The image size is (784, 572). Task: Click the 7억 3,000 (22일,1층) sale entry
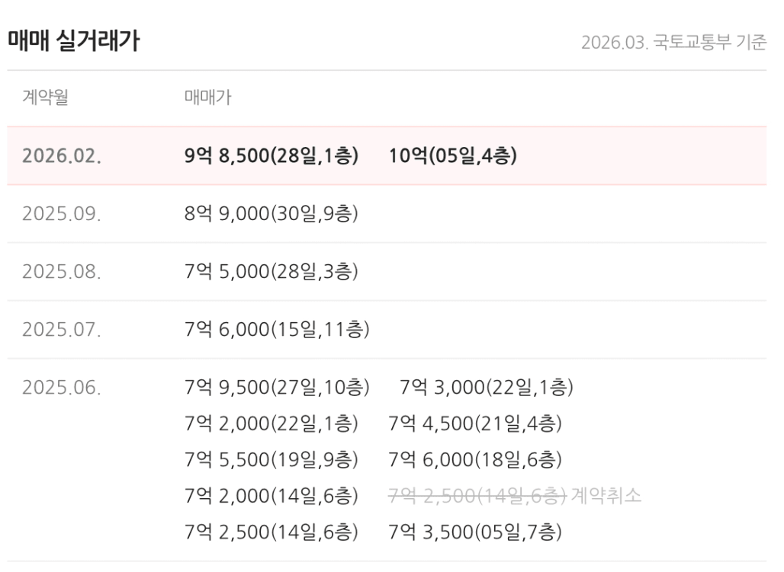(487, 388)
